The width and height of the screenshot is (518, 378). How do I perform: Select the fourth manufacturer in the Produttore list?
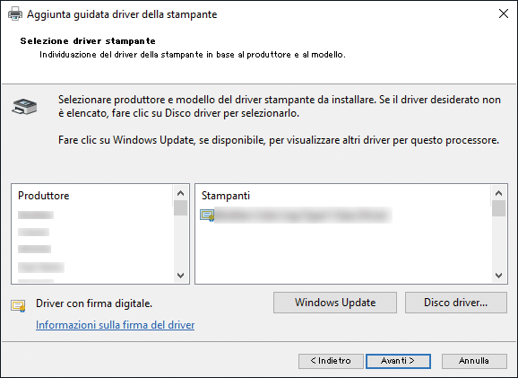[x=41, y=268]
